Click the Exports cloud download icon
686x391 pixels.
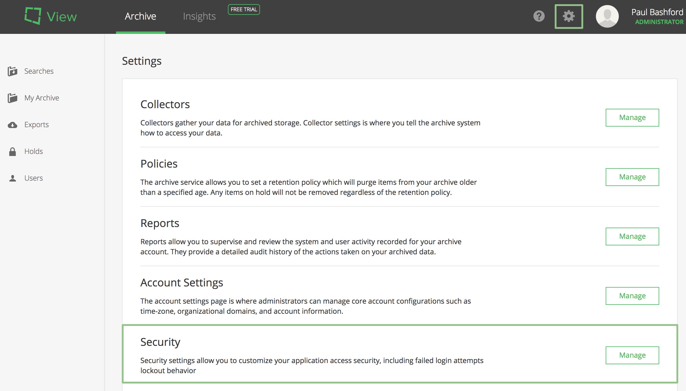click(x=12, y=125)
